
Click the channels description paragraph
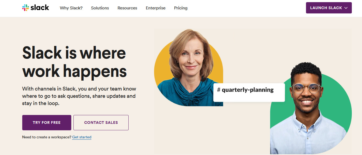pyautogui.click(x=79, y=96)
